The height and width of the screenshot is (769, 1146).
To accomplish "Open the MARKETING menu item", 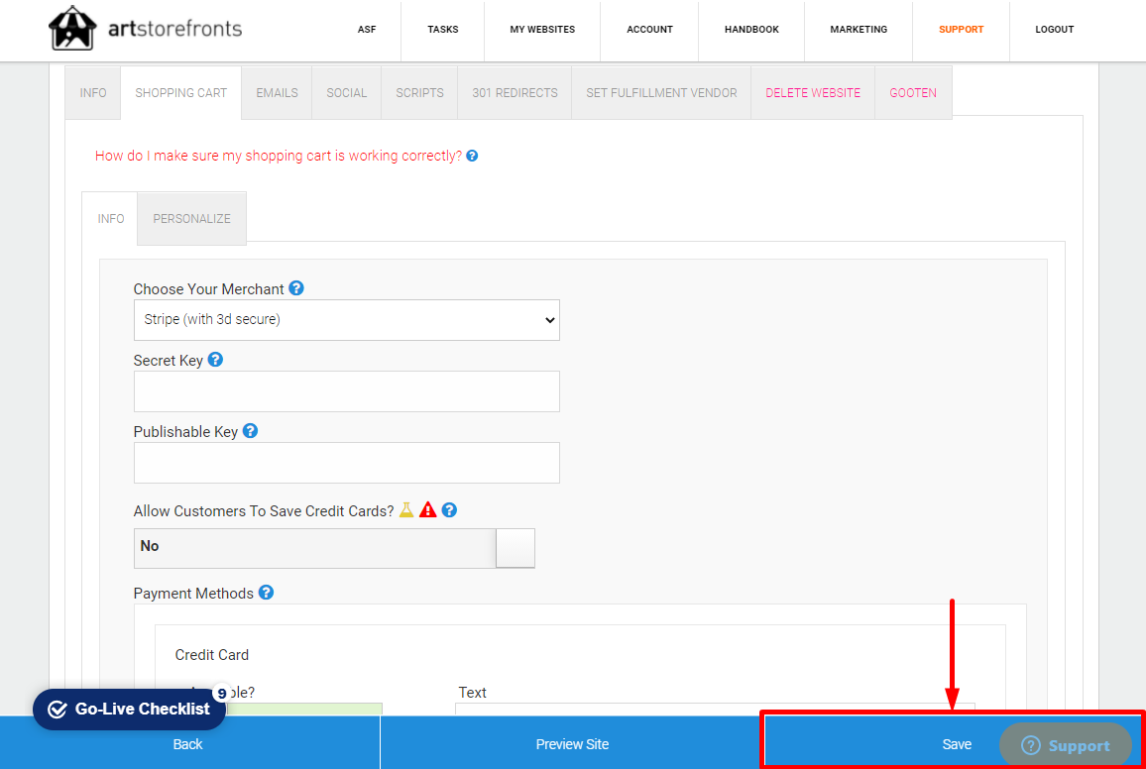I will (x=859, y=30).
